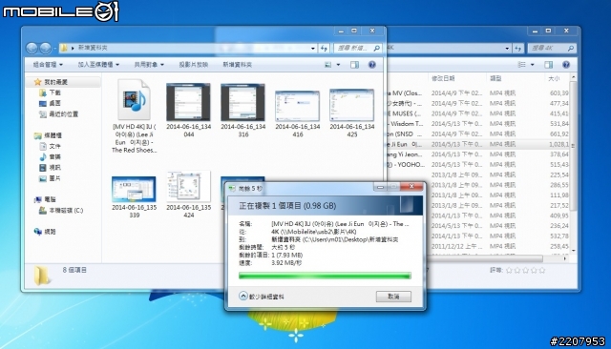Viewport: 611px width, 349px height.
Task: Select the 'MUSES (...' row in 4K window
Action: coord(477,113)
